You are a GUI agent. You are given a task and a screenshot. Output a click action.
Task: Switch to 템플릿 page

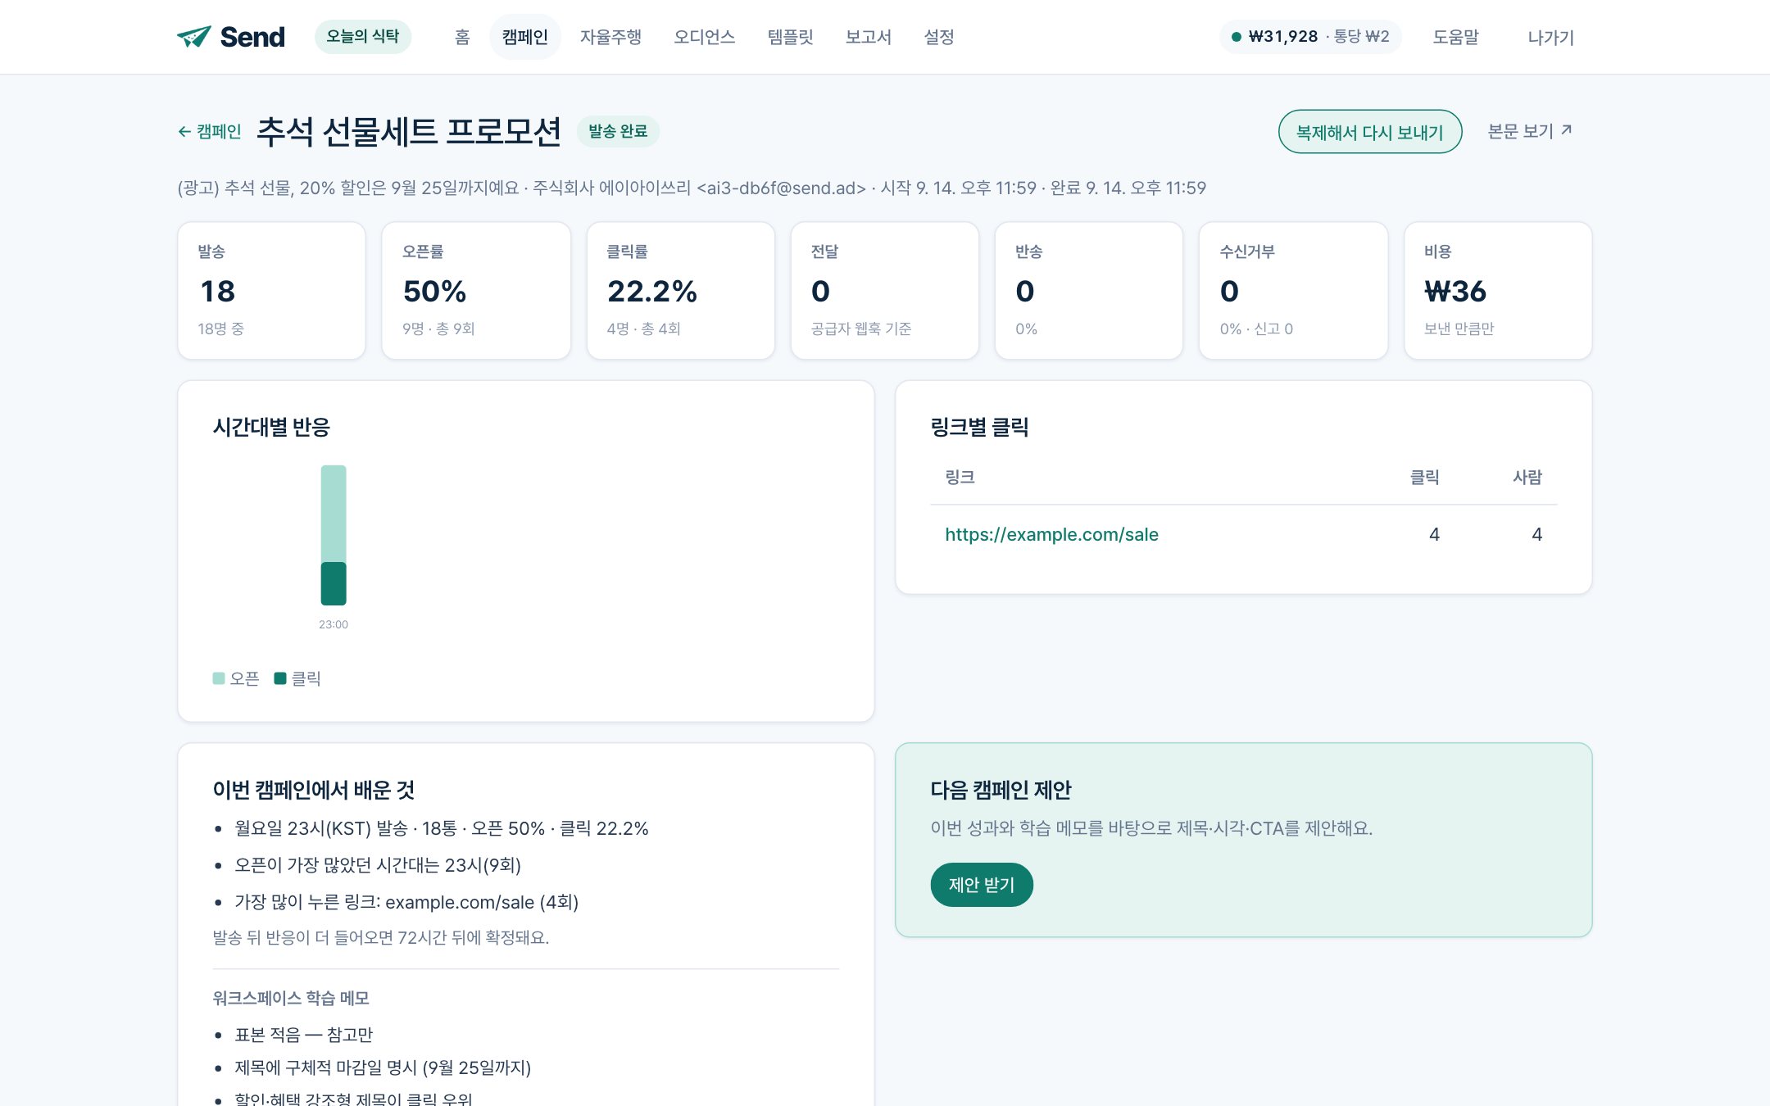pyautogui.click(x=790, y=37)
